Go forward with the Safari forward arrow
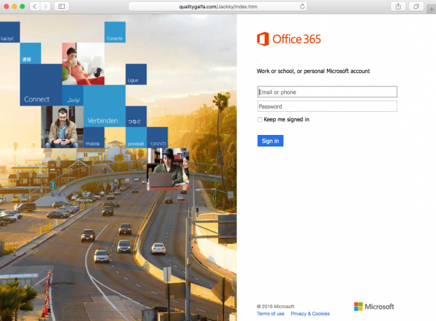 point(46,6)
